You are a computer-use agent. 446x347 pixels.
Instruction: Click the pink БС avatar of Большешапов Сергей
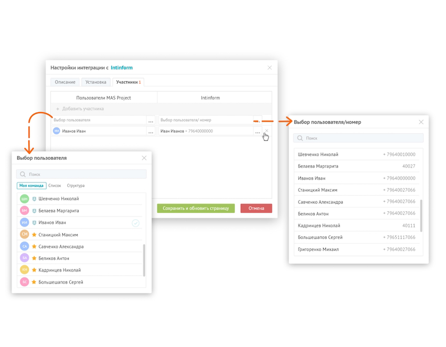[x=24, y=282]
